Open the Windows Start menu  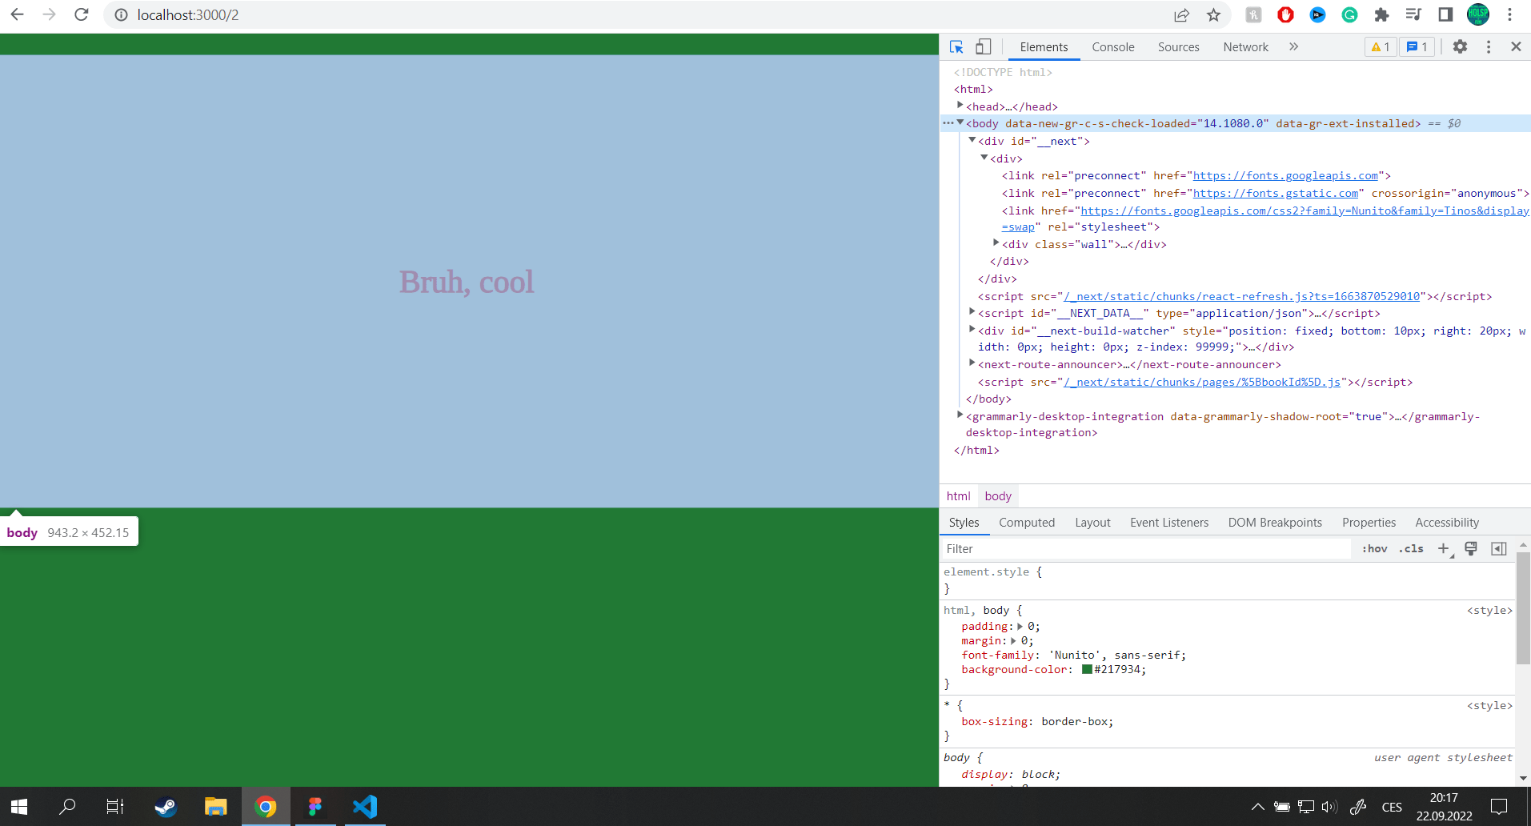click(19, 807)
